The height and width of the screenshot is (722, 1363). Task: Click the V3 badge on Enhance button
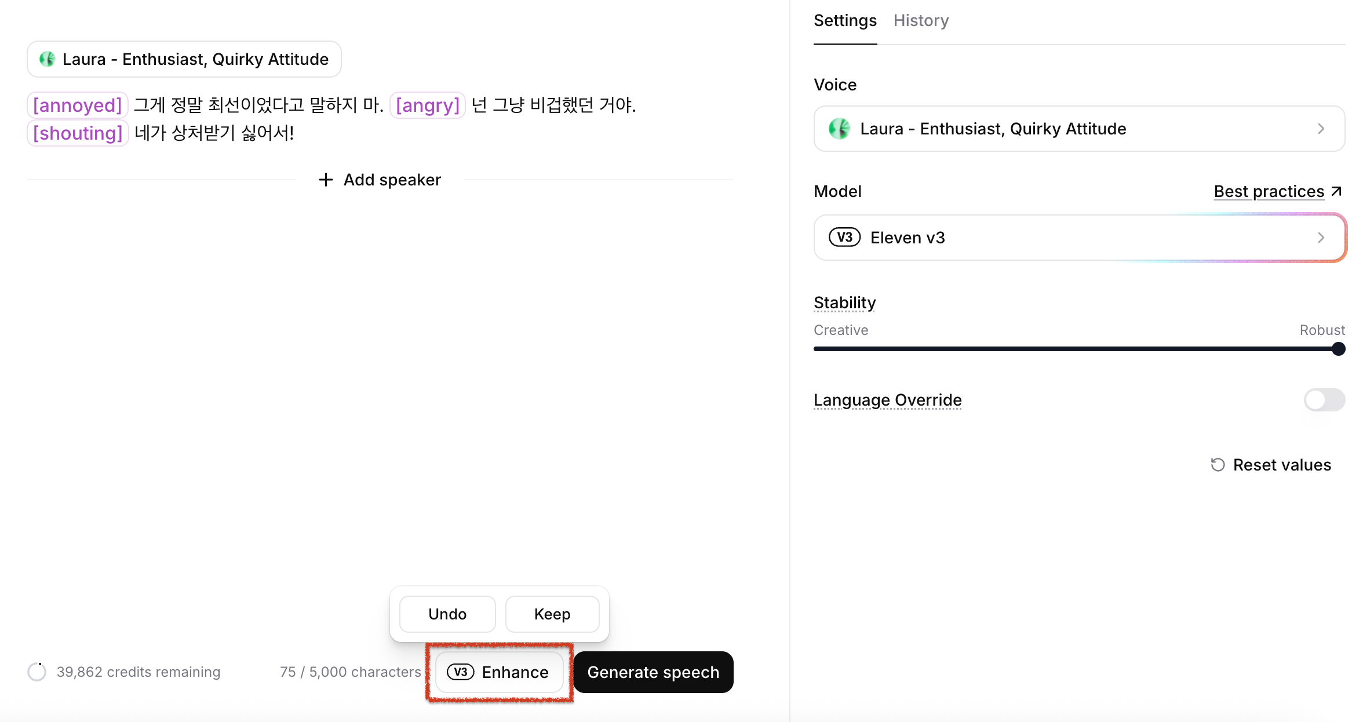click(461, 672)
